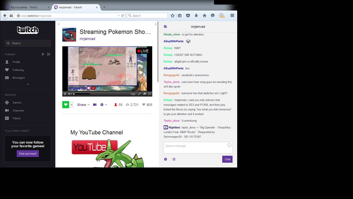This screenshot has height=199, width=353.
Task: Open Profile in the sidebar
Action: [x=16, y=62]
